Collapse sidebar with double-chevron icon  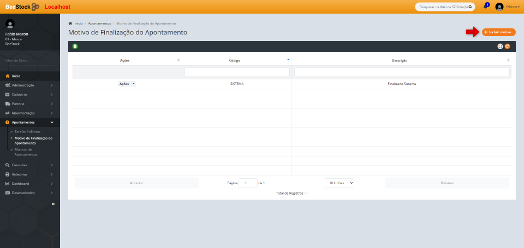click(x=53, y=203)
